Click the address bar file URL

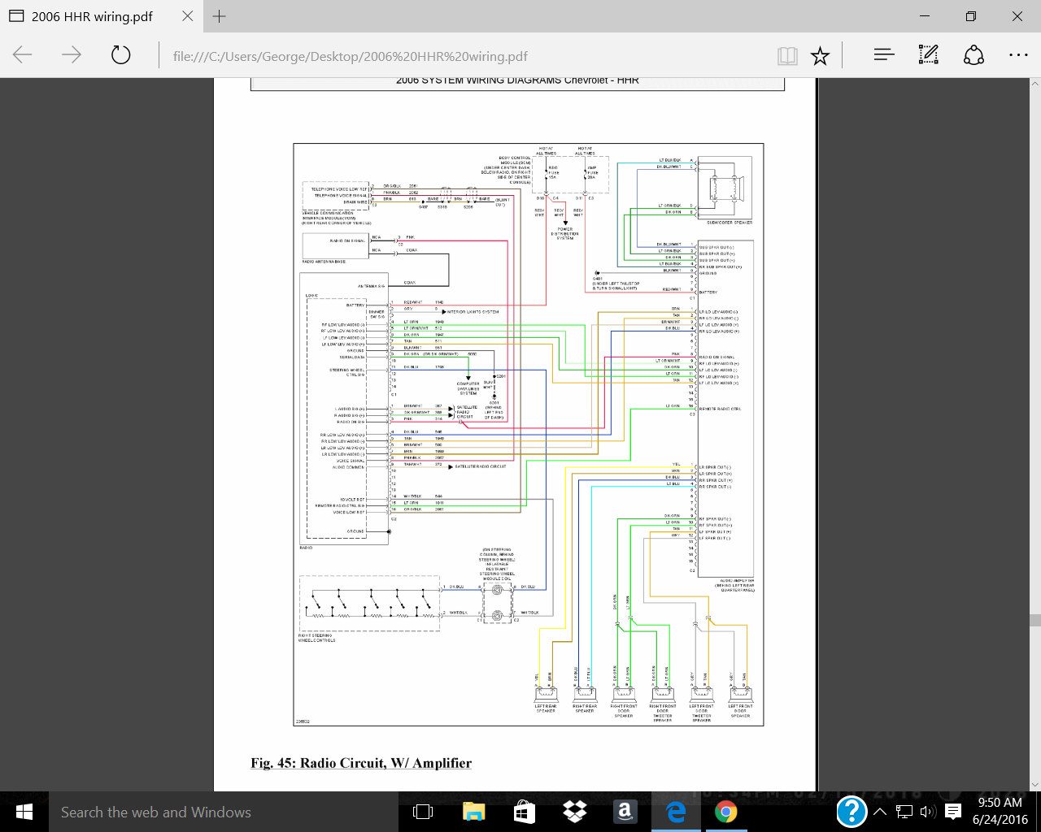pyautogui.click(x=350, y=56)
